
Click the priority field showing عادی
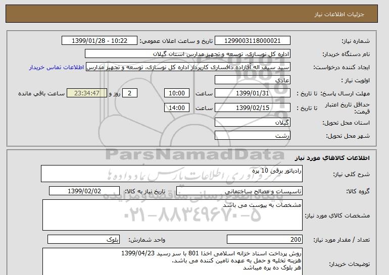click(252, 80)
